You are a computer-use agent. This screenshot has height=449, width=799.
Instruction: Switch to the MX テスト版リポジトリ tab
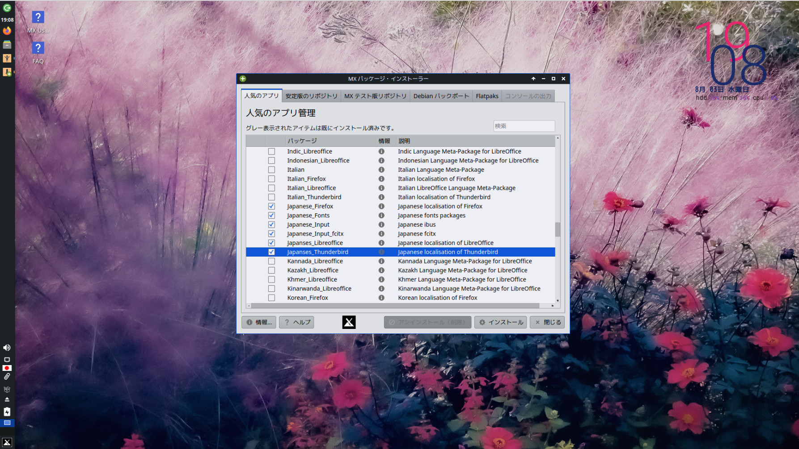coord(375,96)
